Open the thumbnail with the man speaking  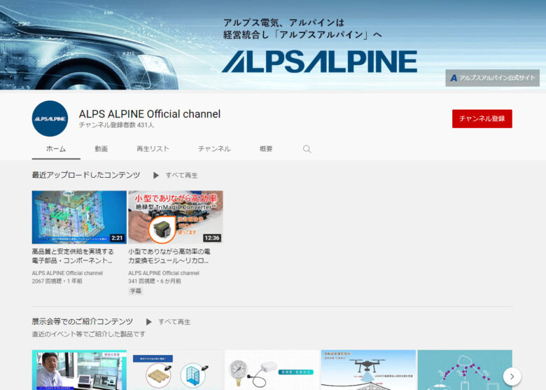79,370
